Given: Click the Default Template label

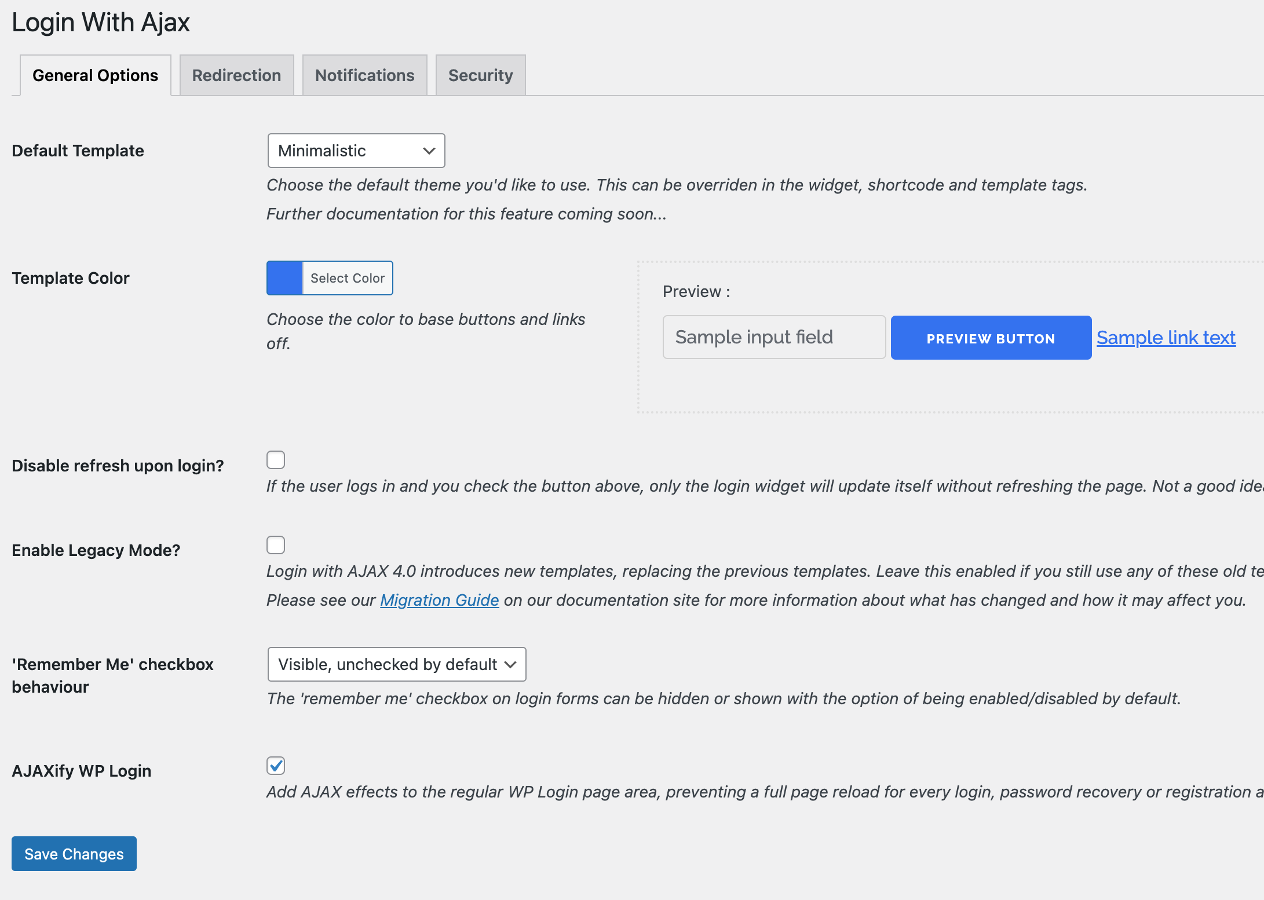Looking at the screenshot, I should 78,151.
